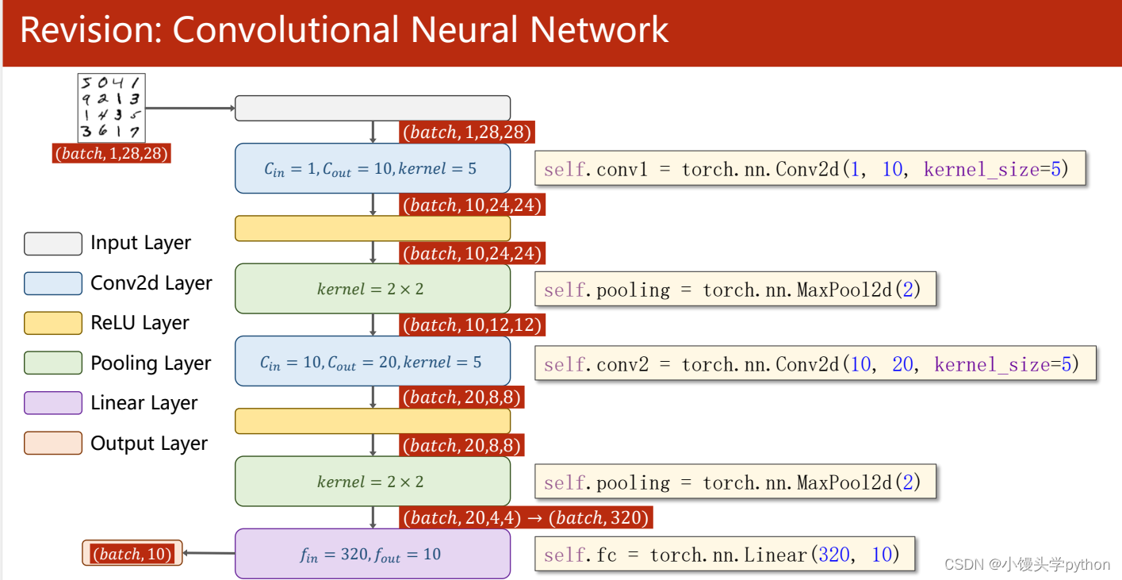Screen dimensions: 1122x580
Task: Click the 'Pooling Layer' legend text
Action: 151,363
